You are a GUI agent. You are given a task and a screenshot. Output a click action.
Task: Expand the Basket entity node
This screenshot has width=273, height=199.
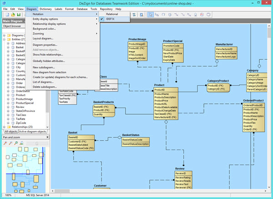coord(8,47)
